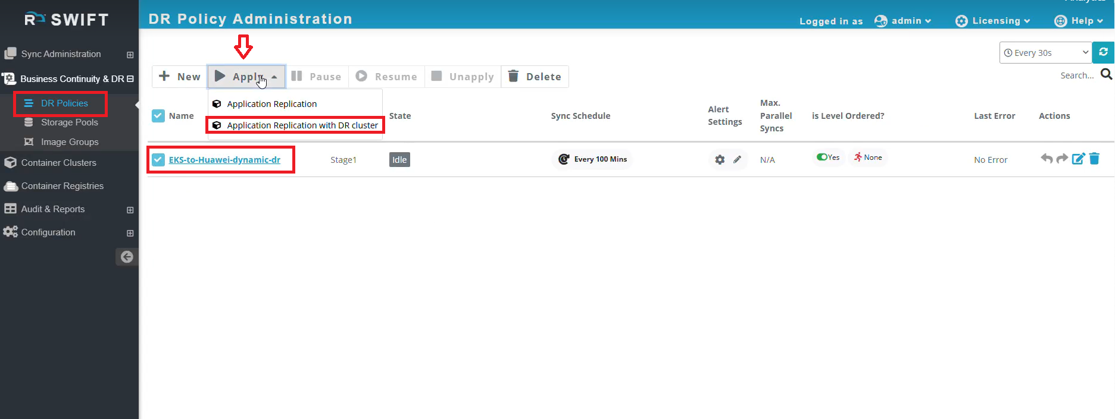Viewport: 1115px width, 419px height.
Task: Click the None failover badge
Action: (x=868, y=157)
